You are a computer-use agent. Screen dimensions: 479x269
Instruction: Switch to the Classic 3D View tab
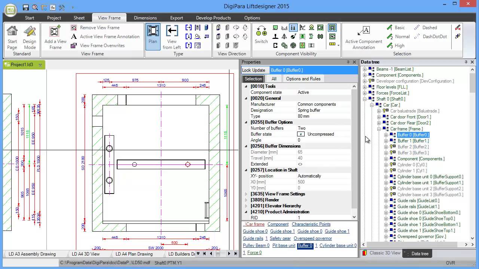pyautogui.click(x=381, y=253)
